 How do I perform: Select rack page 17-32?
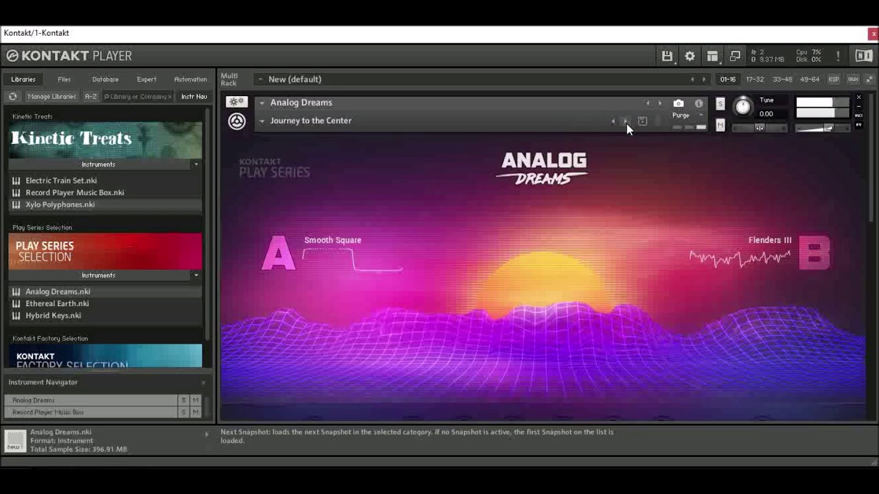(x=755, y=80)
